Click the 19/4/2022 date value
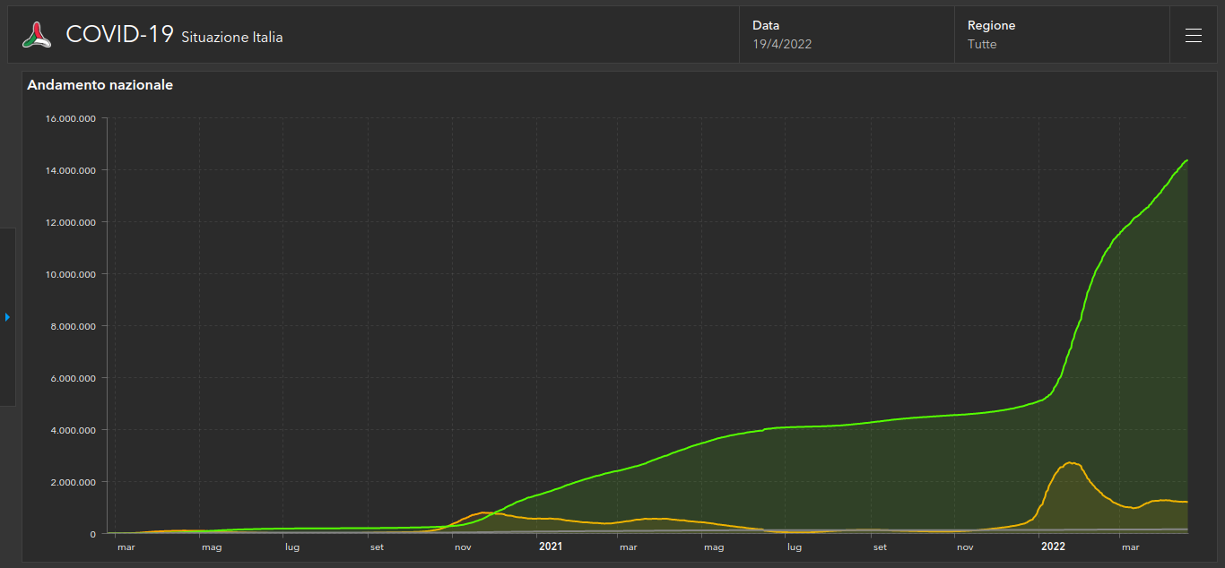This screenshot has width=1225, height=568. click(782, 44)
